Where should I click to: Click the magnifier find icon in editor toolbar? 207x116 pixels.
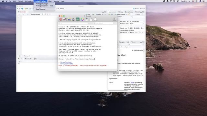point(43,14)
